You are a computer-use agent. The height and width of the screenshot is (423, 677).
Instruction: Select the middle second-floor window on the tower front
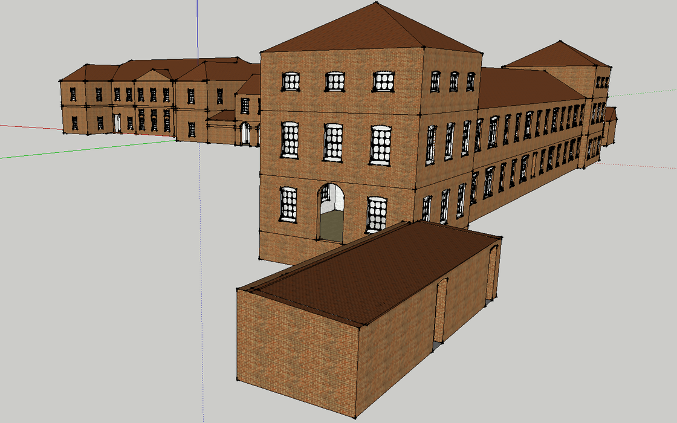pos(333,143)
